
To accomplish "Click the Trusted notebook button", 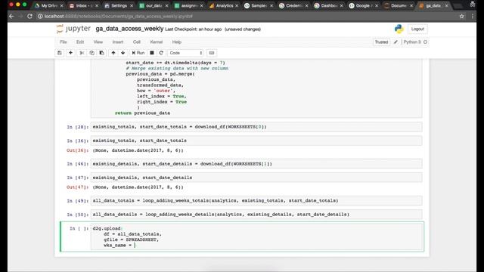I will (x=381, y=42).
